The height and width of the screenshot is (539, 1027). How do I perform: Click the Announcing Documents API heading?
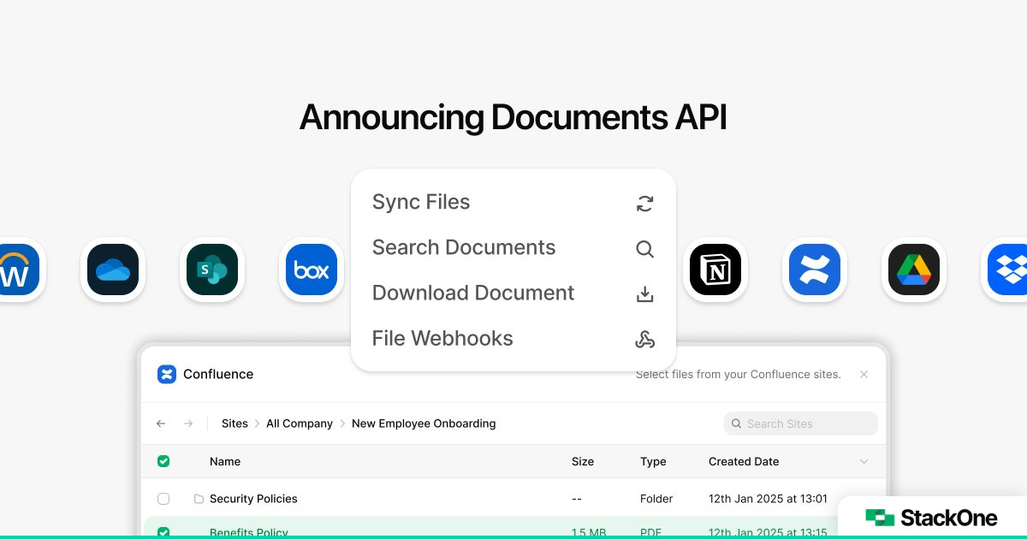513,117
